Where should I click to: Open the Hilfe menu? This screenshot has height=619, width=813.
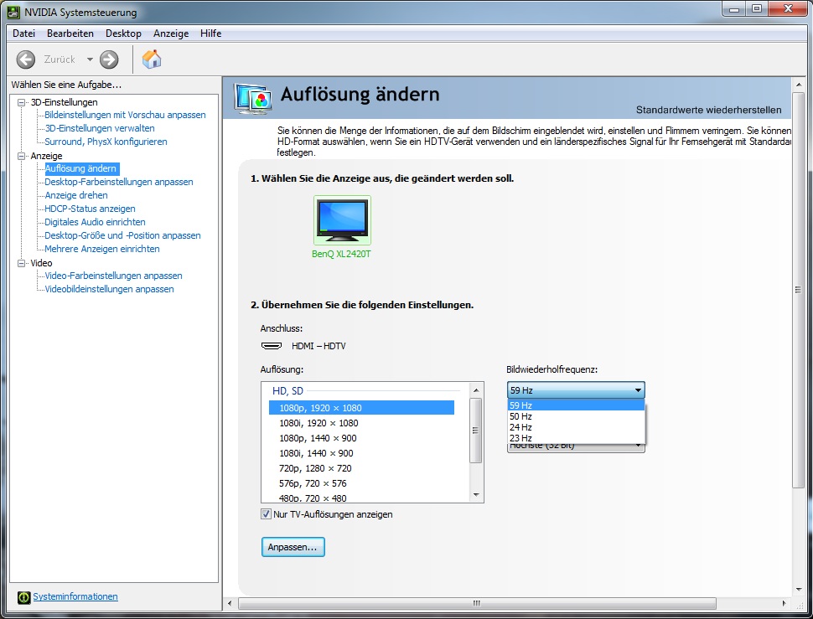pyautogui.click(x=210, y=34)
